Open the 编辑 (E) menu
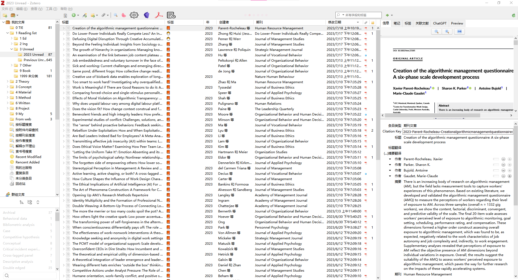518x280 pixels. tap(22, 9)
